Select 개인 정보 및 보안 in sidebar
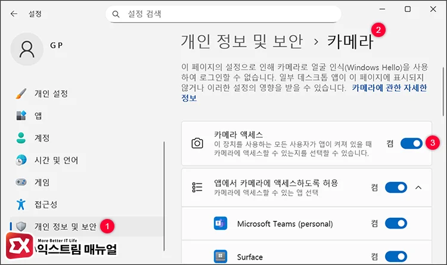 click(86, 226)
